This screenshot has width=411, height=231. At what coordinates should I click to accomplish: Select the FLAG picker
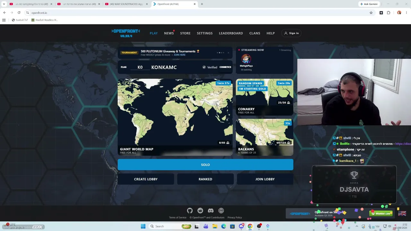124,67
